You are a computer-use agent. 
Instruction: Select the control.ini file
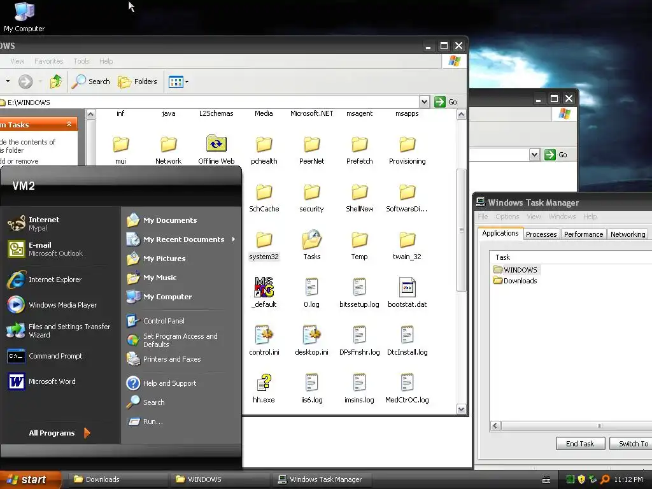click(264, 341)
